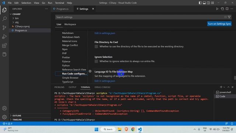The height and width of the screenshot is (133, 236).
Task: Toggle the panel layout icon
Action: 204,3
